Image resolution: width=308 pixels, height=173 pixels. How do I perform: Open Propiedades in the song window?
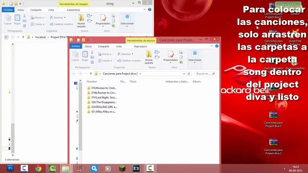pyautogui.click(x=103, y=20)
